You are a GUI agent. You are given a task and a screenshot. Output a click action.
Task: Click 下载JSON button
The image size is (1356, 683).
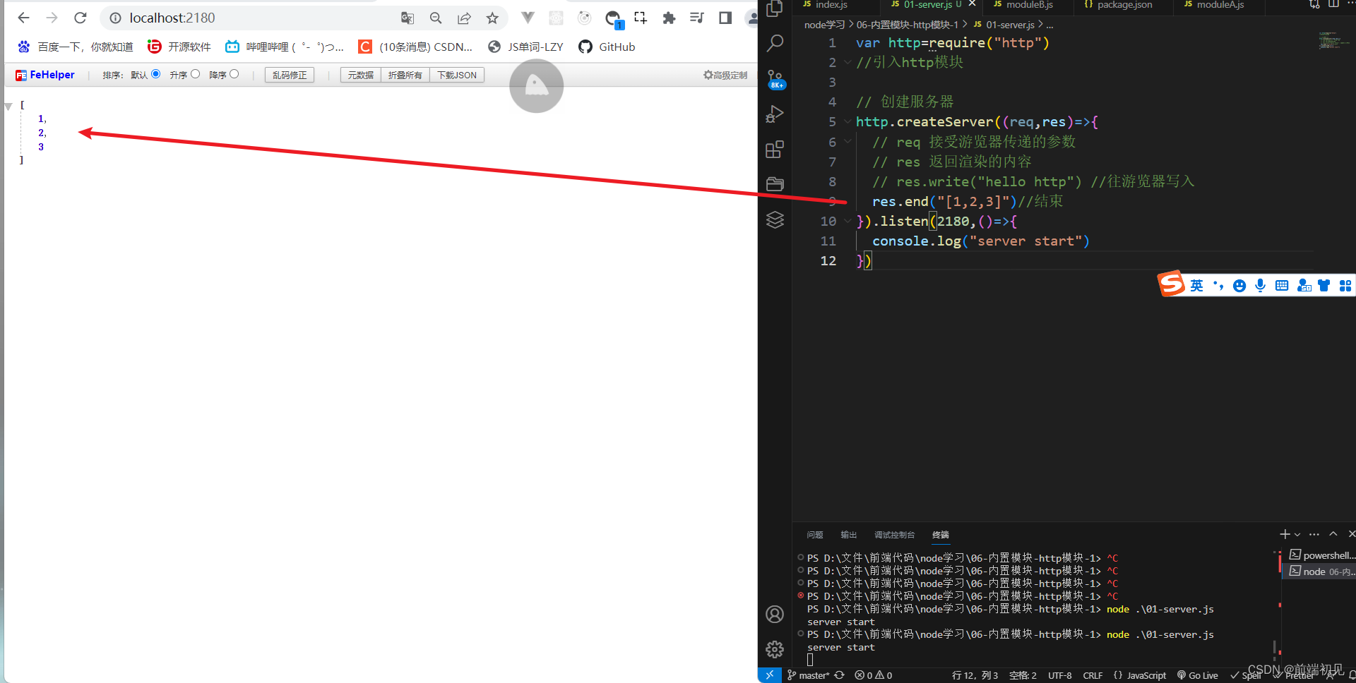click(x=457, y=75)
